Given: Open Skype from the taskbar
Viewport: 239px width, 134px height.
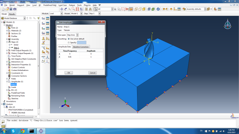Looking at the screenshot, I should tap(13, 131).
